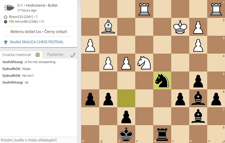Click the bullet game speed icon
Image resolution: width=225 pixels, height=143 pixels.
[10, 8]
